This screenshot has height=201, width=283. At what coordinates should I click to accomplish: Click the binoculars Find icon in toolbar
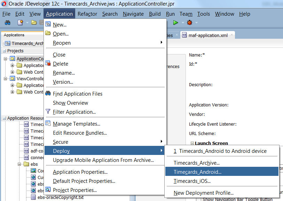(x=7, y=23)
